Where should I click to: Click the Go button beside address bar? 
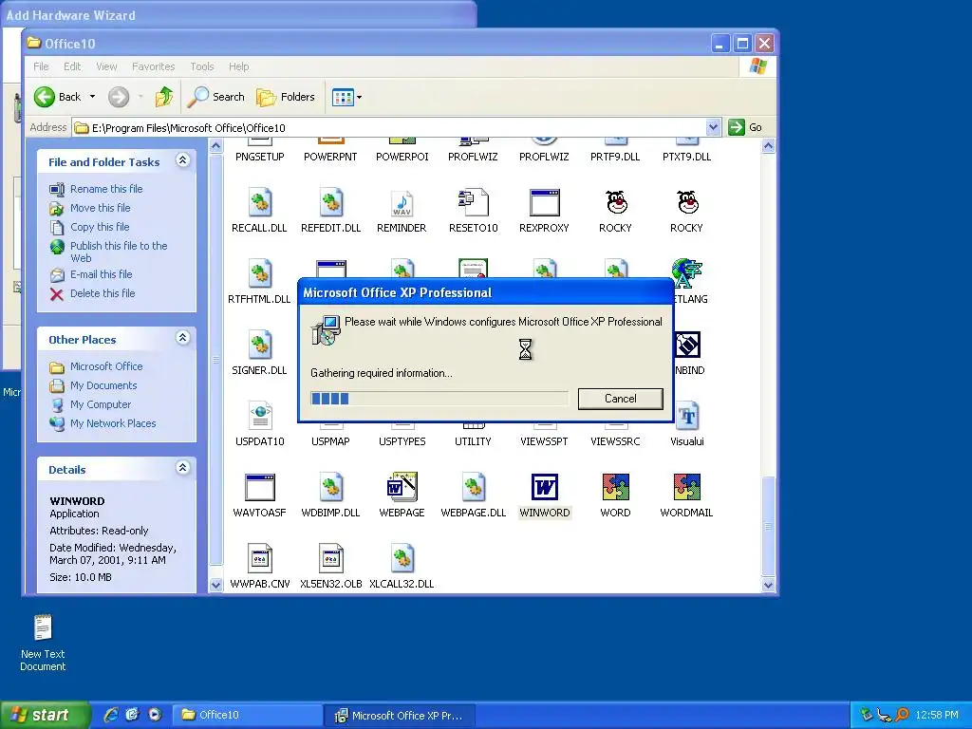746,127
